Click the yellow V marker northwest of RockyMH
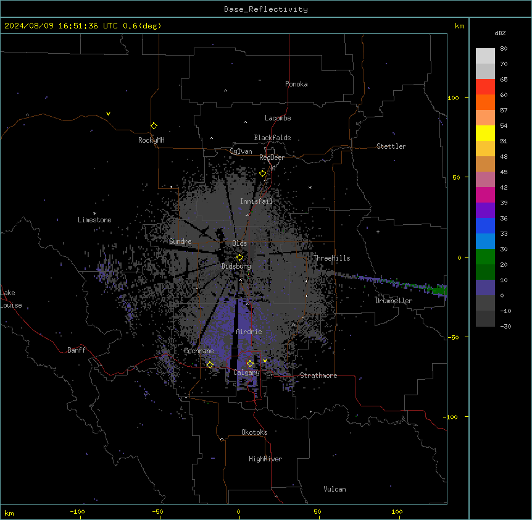 click(x=108, y=114)
